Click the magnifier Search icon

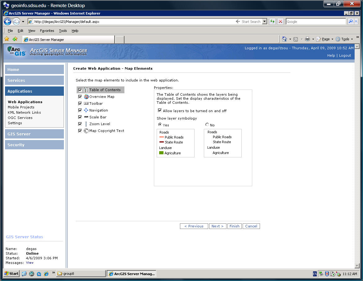(x=351, y=21)
